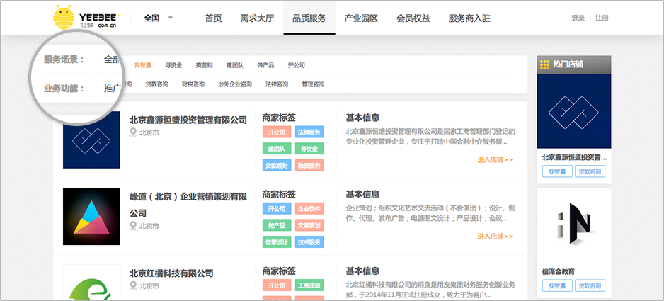Click the 企业软件 merchant tag
Image resolution: width=664 pixels, height=301 pixels.
pyautogui.click(x=309, y=209)
